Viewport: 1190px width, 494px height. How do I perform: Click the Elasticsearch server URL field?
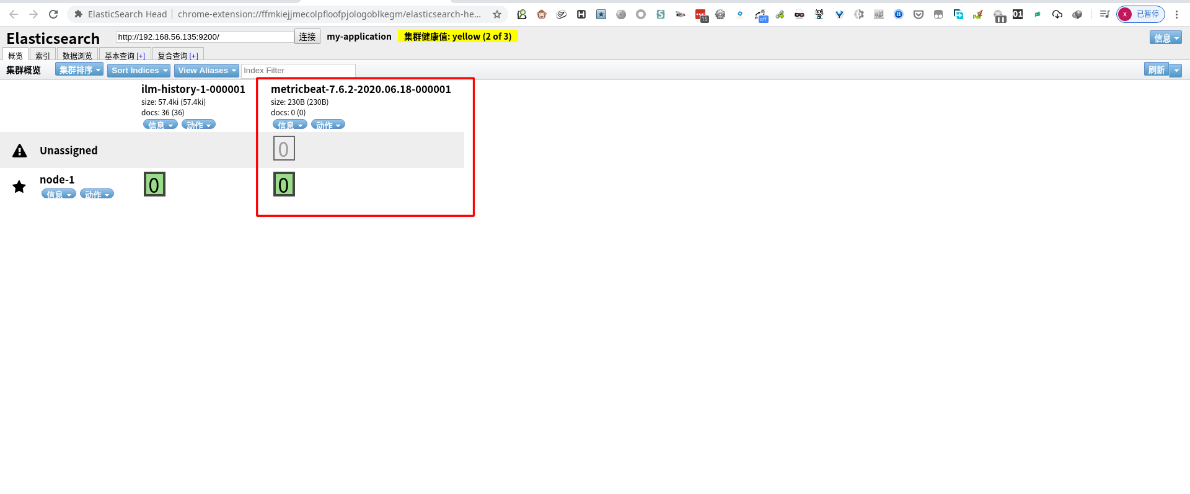coord(205,37)
